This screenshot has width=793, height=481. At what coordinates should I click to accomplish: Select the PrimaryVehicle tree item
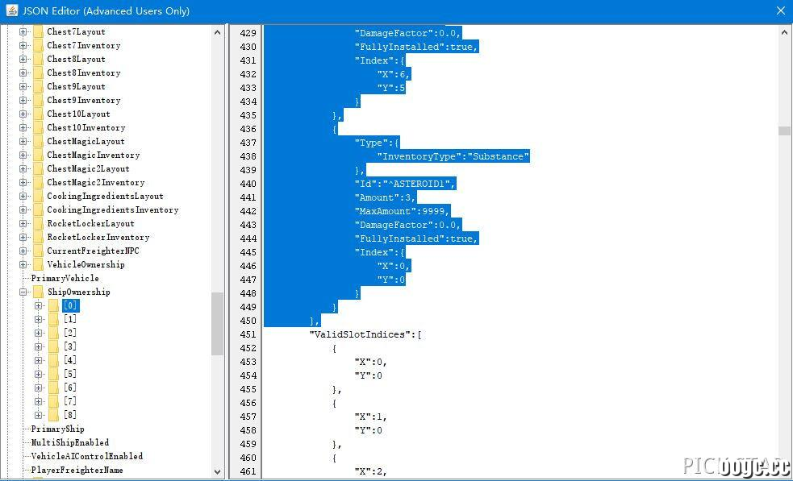[x=65, y=279]
